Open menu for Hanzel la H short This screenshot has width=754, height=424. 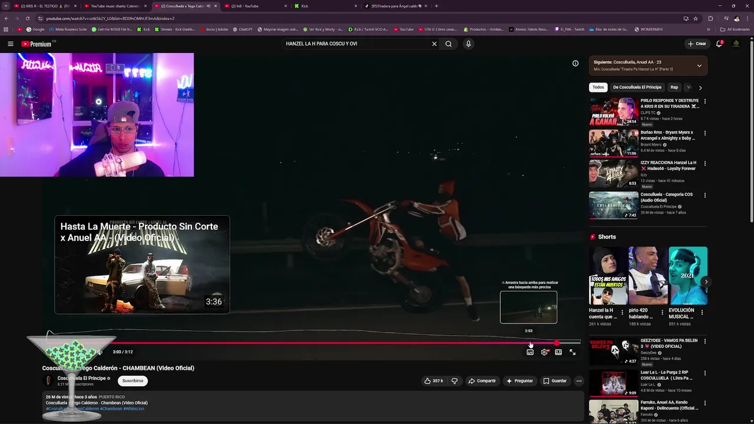622,312
